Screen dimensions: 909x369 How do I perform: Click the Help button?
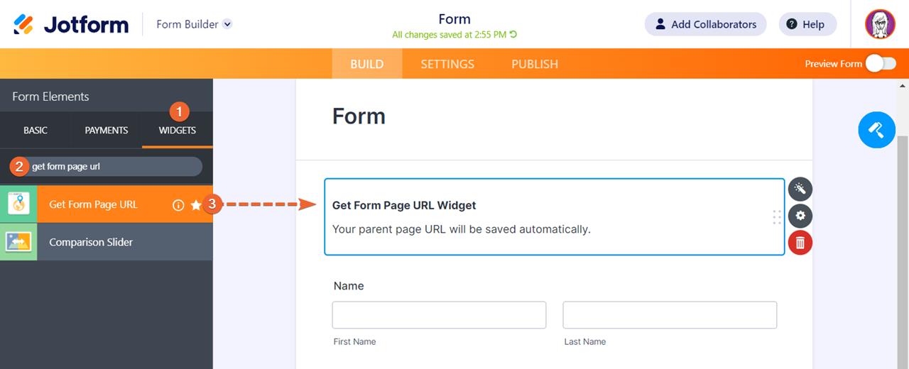pyautogui.click(x=807, y=24)
